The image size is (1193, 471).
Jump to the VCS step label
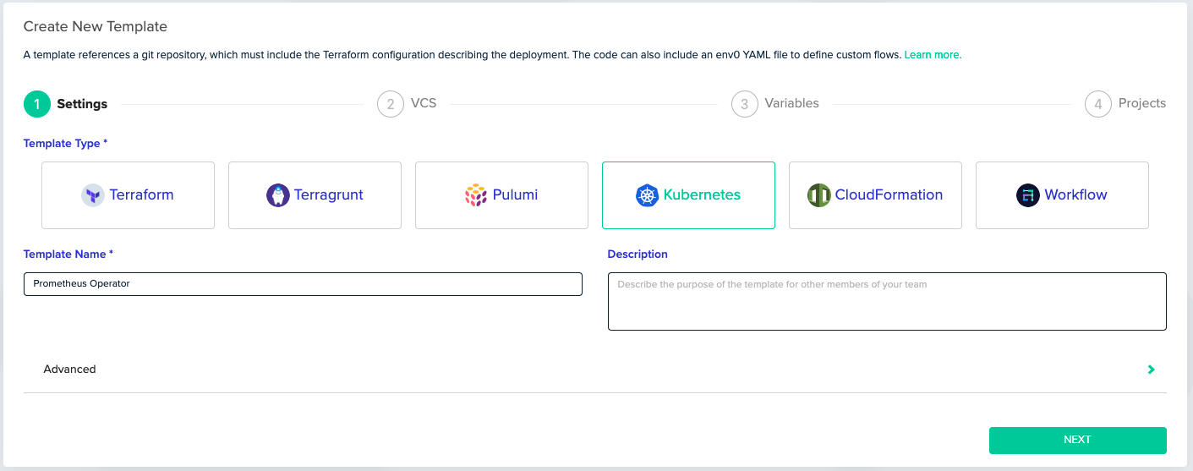(424, 103)
